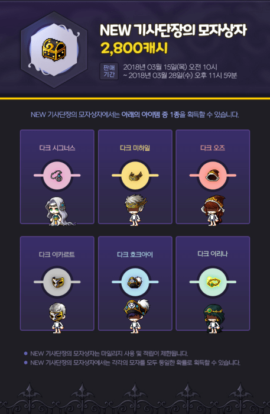
Task: Click the 다크 오즈 card title
Action: pyautogui.click(x=213, y=148)
